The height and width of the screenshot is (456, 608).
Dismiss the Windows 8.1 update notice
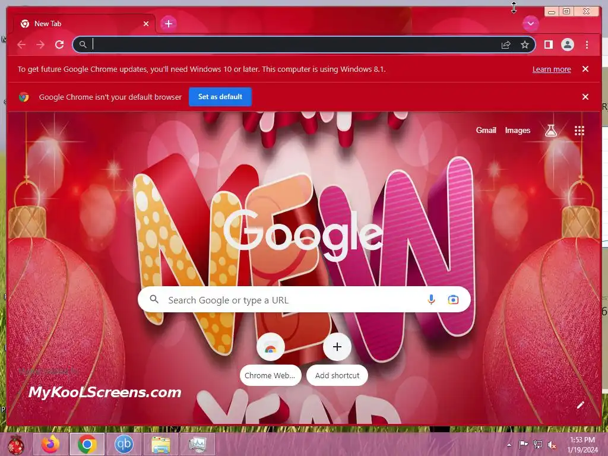coord(585,69)
